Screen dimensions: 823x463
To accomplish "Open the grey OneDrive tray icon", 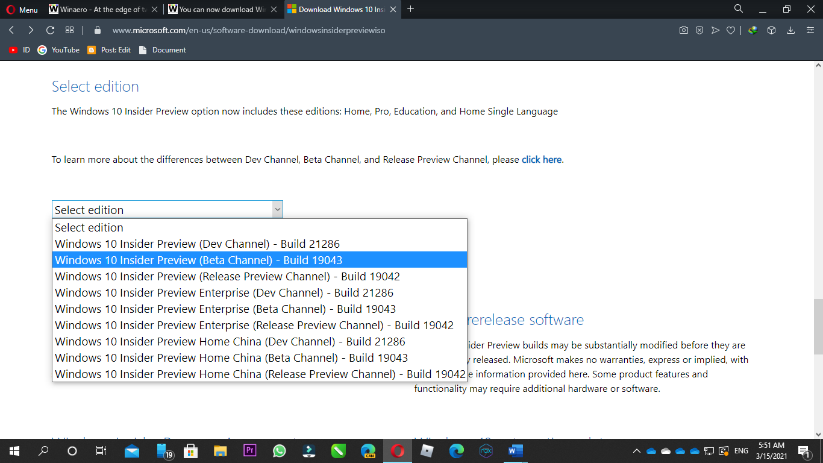I will pos(666,451).
